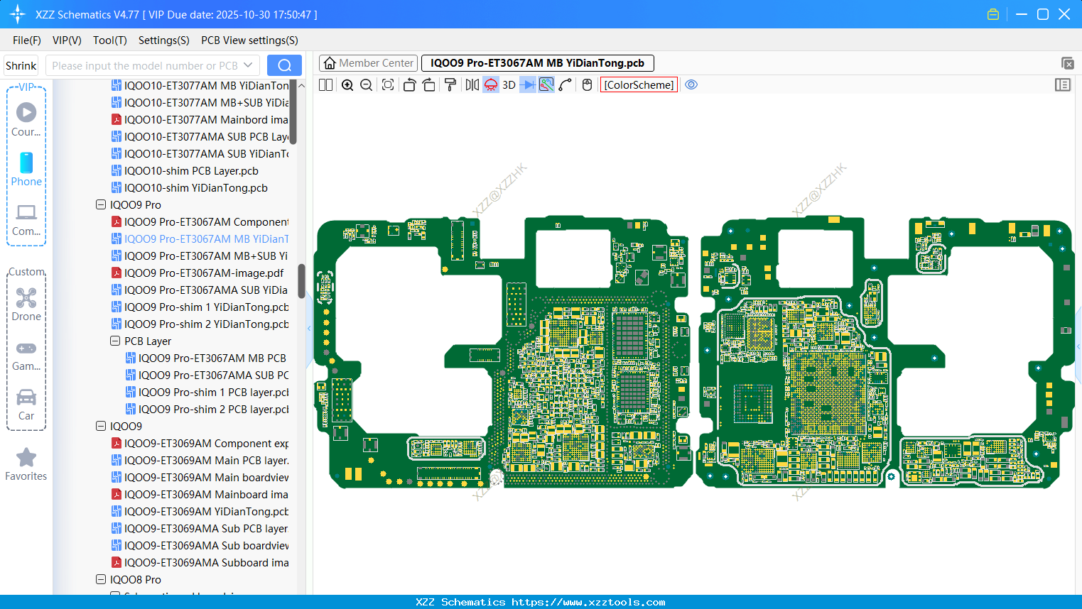
Task: Select the IQOO9 Pro-ET3067AM MB YiDianTong.pcb tab
Action: [x=537, y=63]
